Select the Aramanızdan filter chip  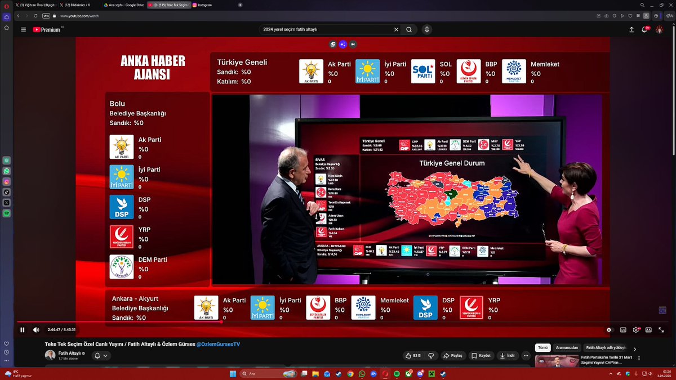pyautogui.click(x=566, y=348)
